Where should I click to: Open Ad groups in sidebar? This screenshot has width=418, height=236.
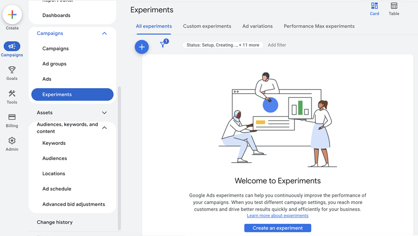54,64
